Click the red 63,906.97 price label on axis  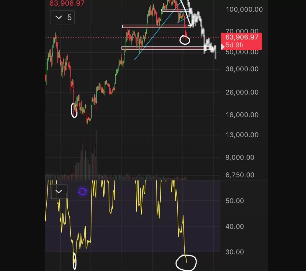(241, 37)
